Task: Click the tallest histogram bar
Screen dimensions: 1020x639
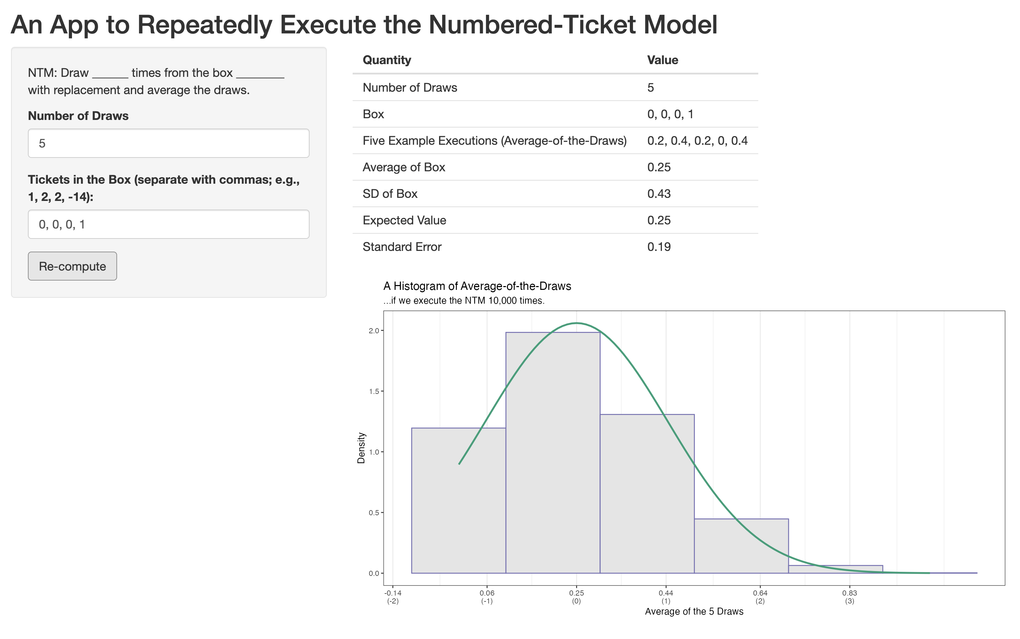Action: (x=553, y=452)
